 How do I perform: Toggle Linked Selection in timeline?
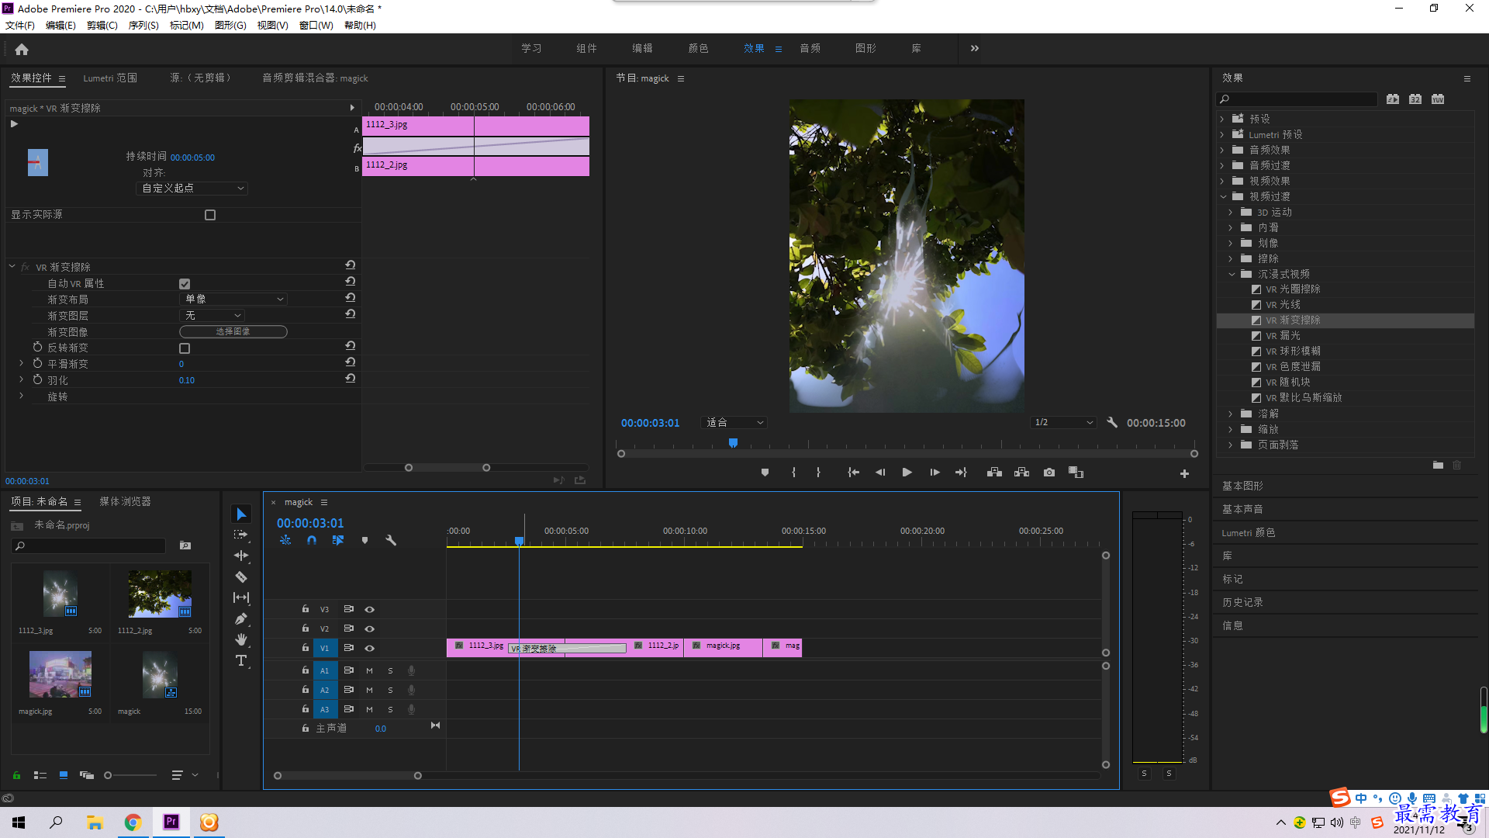(x=338, y=540)
